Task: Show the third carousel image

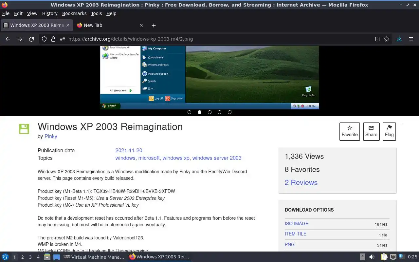Action: tap(209, 112)
